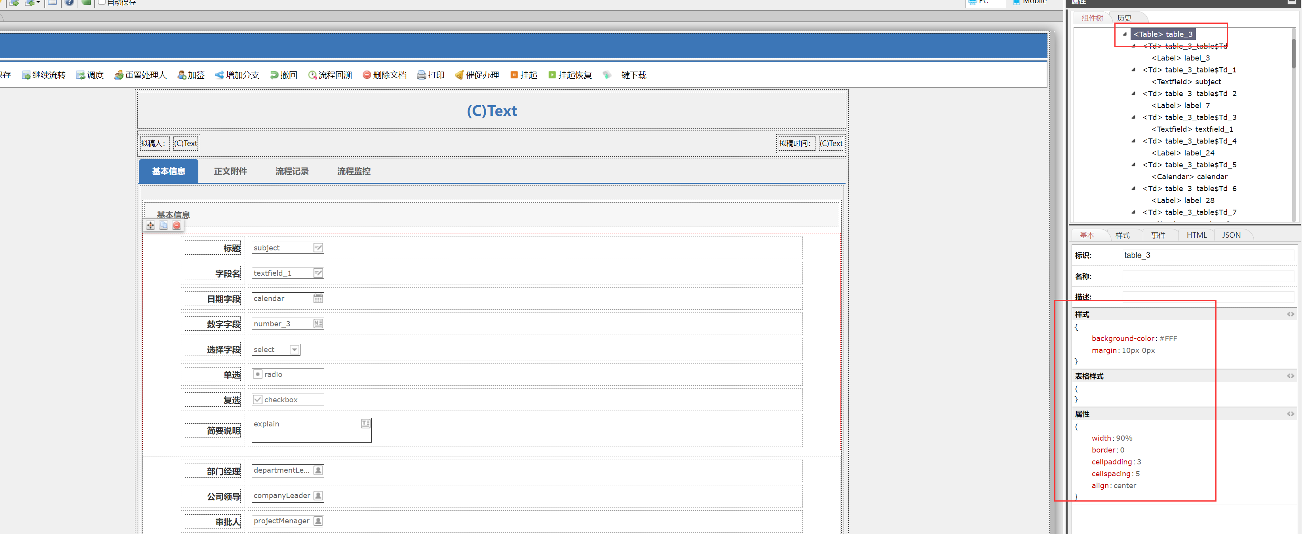The height and width of the screenshot is (534, 1302).
Task: Click the 撤回 toolbar button
Action: 283,75
